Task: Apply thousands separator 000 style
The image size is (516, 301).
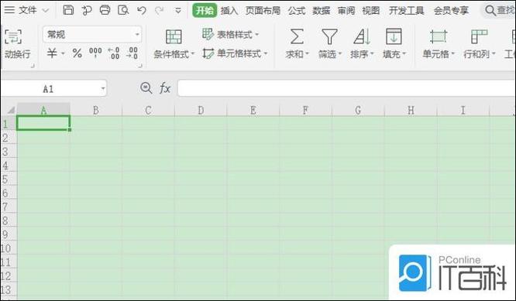Action: 95,53
